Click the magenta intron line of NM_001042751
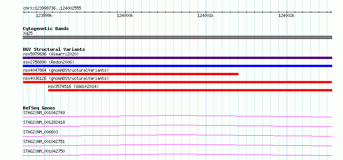Image resolution: width=343 pixels, height=160 pixels. point(177,144)
